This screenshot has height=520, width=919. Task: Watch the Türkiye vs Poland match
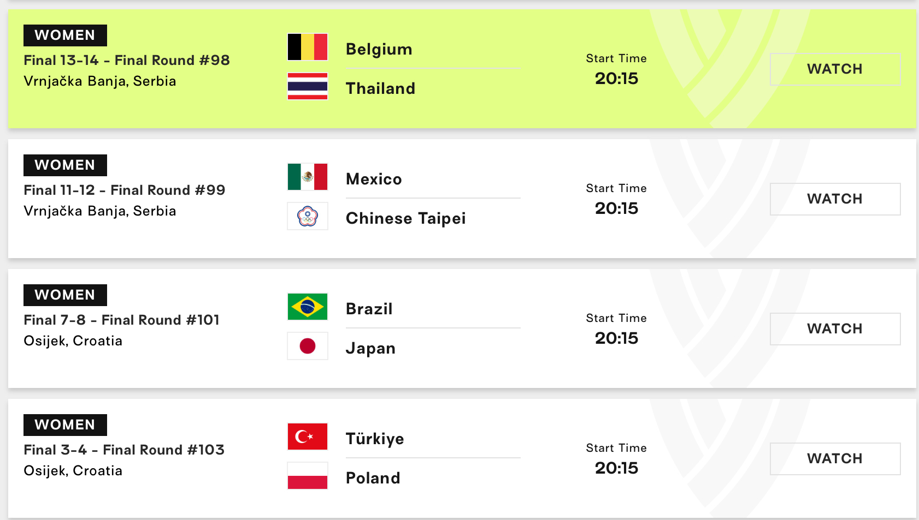pos(835,459)
